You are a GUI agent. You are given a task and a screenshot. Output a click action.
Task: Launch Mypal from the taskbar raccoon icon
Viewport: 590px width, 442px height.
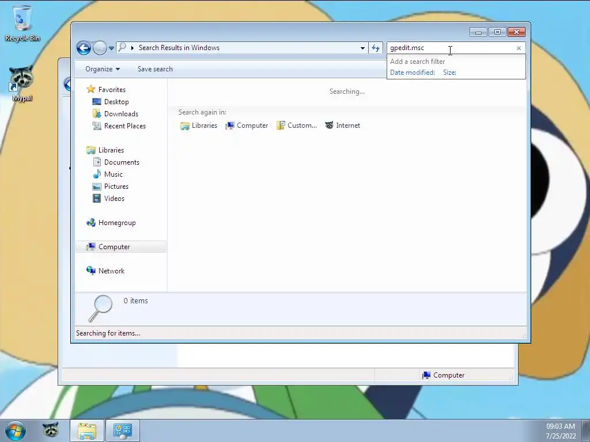(51, 430)
